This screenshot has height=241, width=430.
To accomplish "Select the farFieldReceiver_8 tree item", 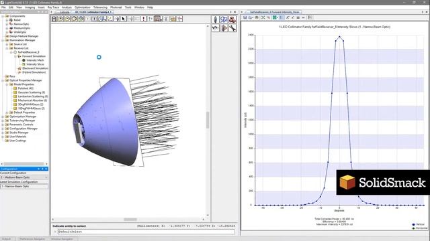I will (28, 52).
